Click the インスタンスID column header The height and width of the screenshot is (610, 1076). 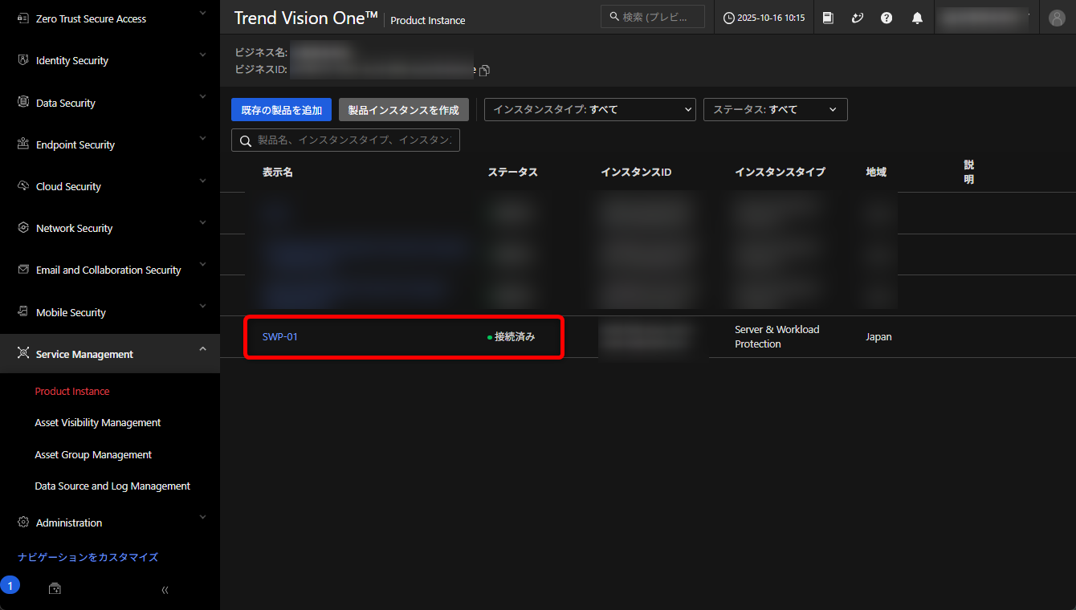coord(636,172)
